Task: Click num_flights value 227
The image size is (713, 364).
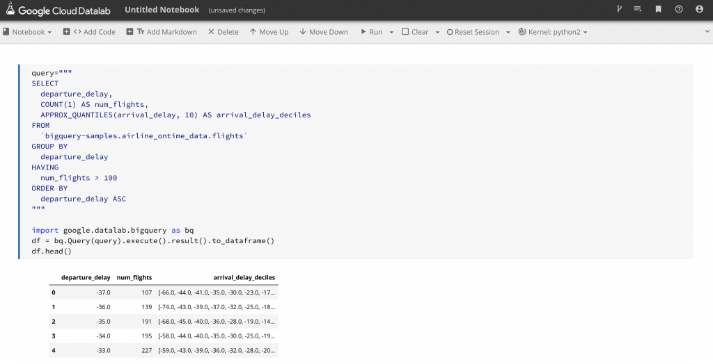Action: coord(146,350)
